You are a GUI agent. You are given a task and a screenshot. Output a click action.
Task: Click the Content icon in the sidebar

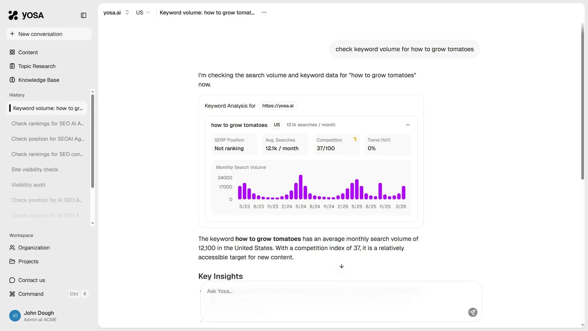click(12, 52)
